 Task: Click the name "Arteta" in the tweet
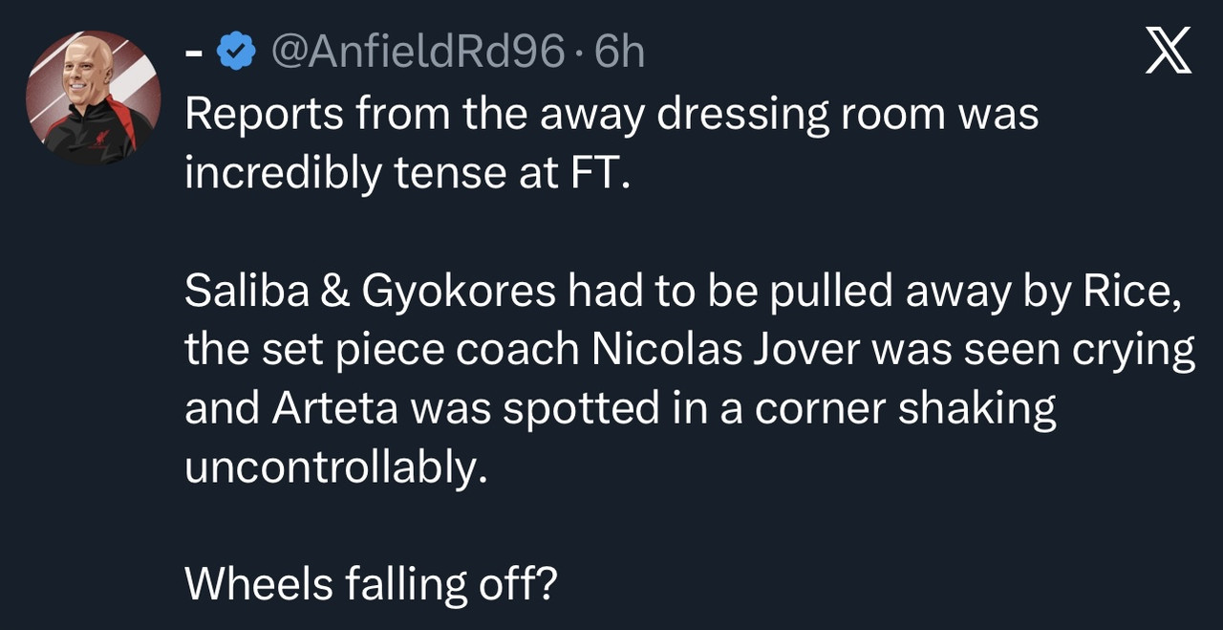(334, 409)
